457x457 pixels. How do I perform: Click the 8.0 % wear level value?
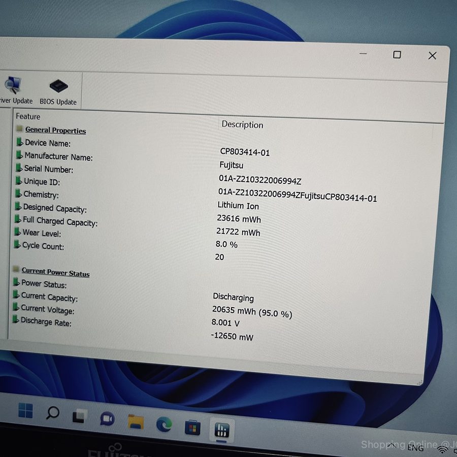pyautogui.click(x=226, y=244)
